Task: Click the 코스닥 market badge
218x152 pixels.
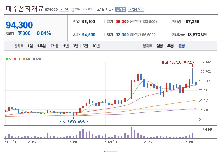Action: [64, 9]
